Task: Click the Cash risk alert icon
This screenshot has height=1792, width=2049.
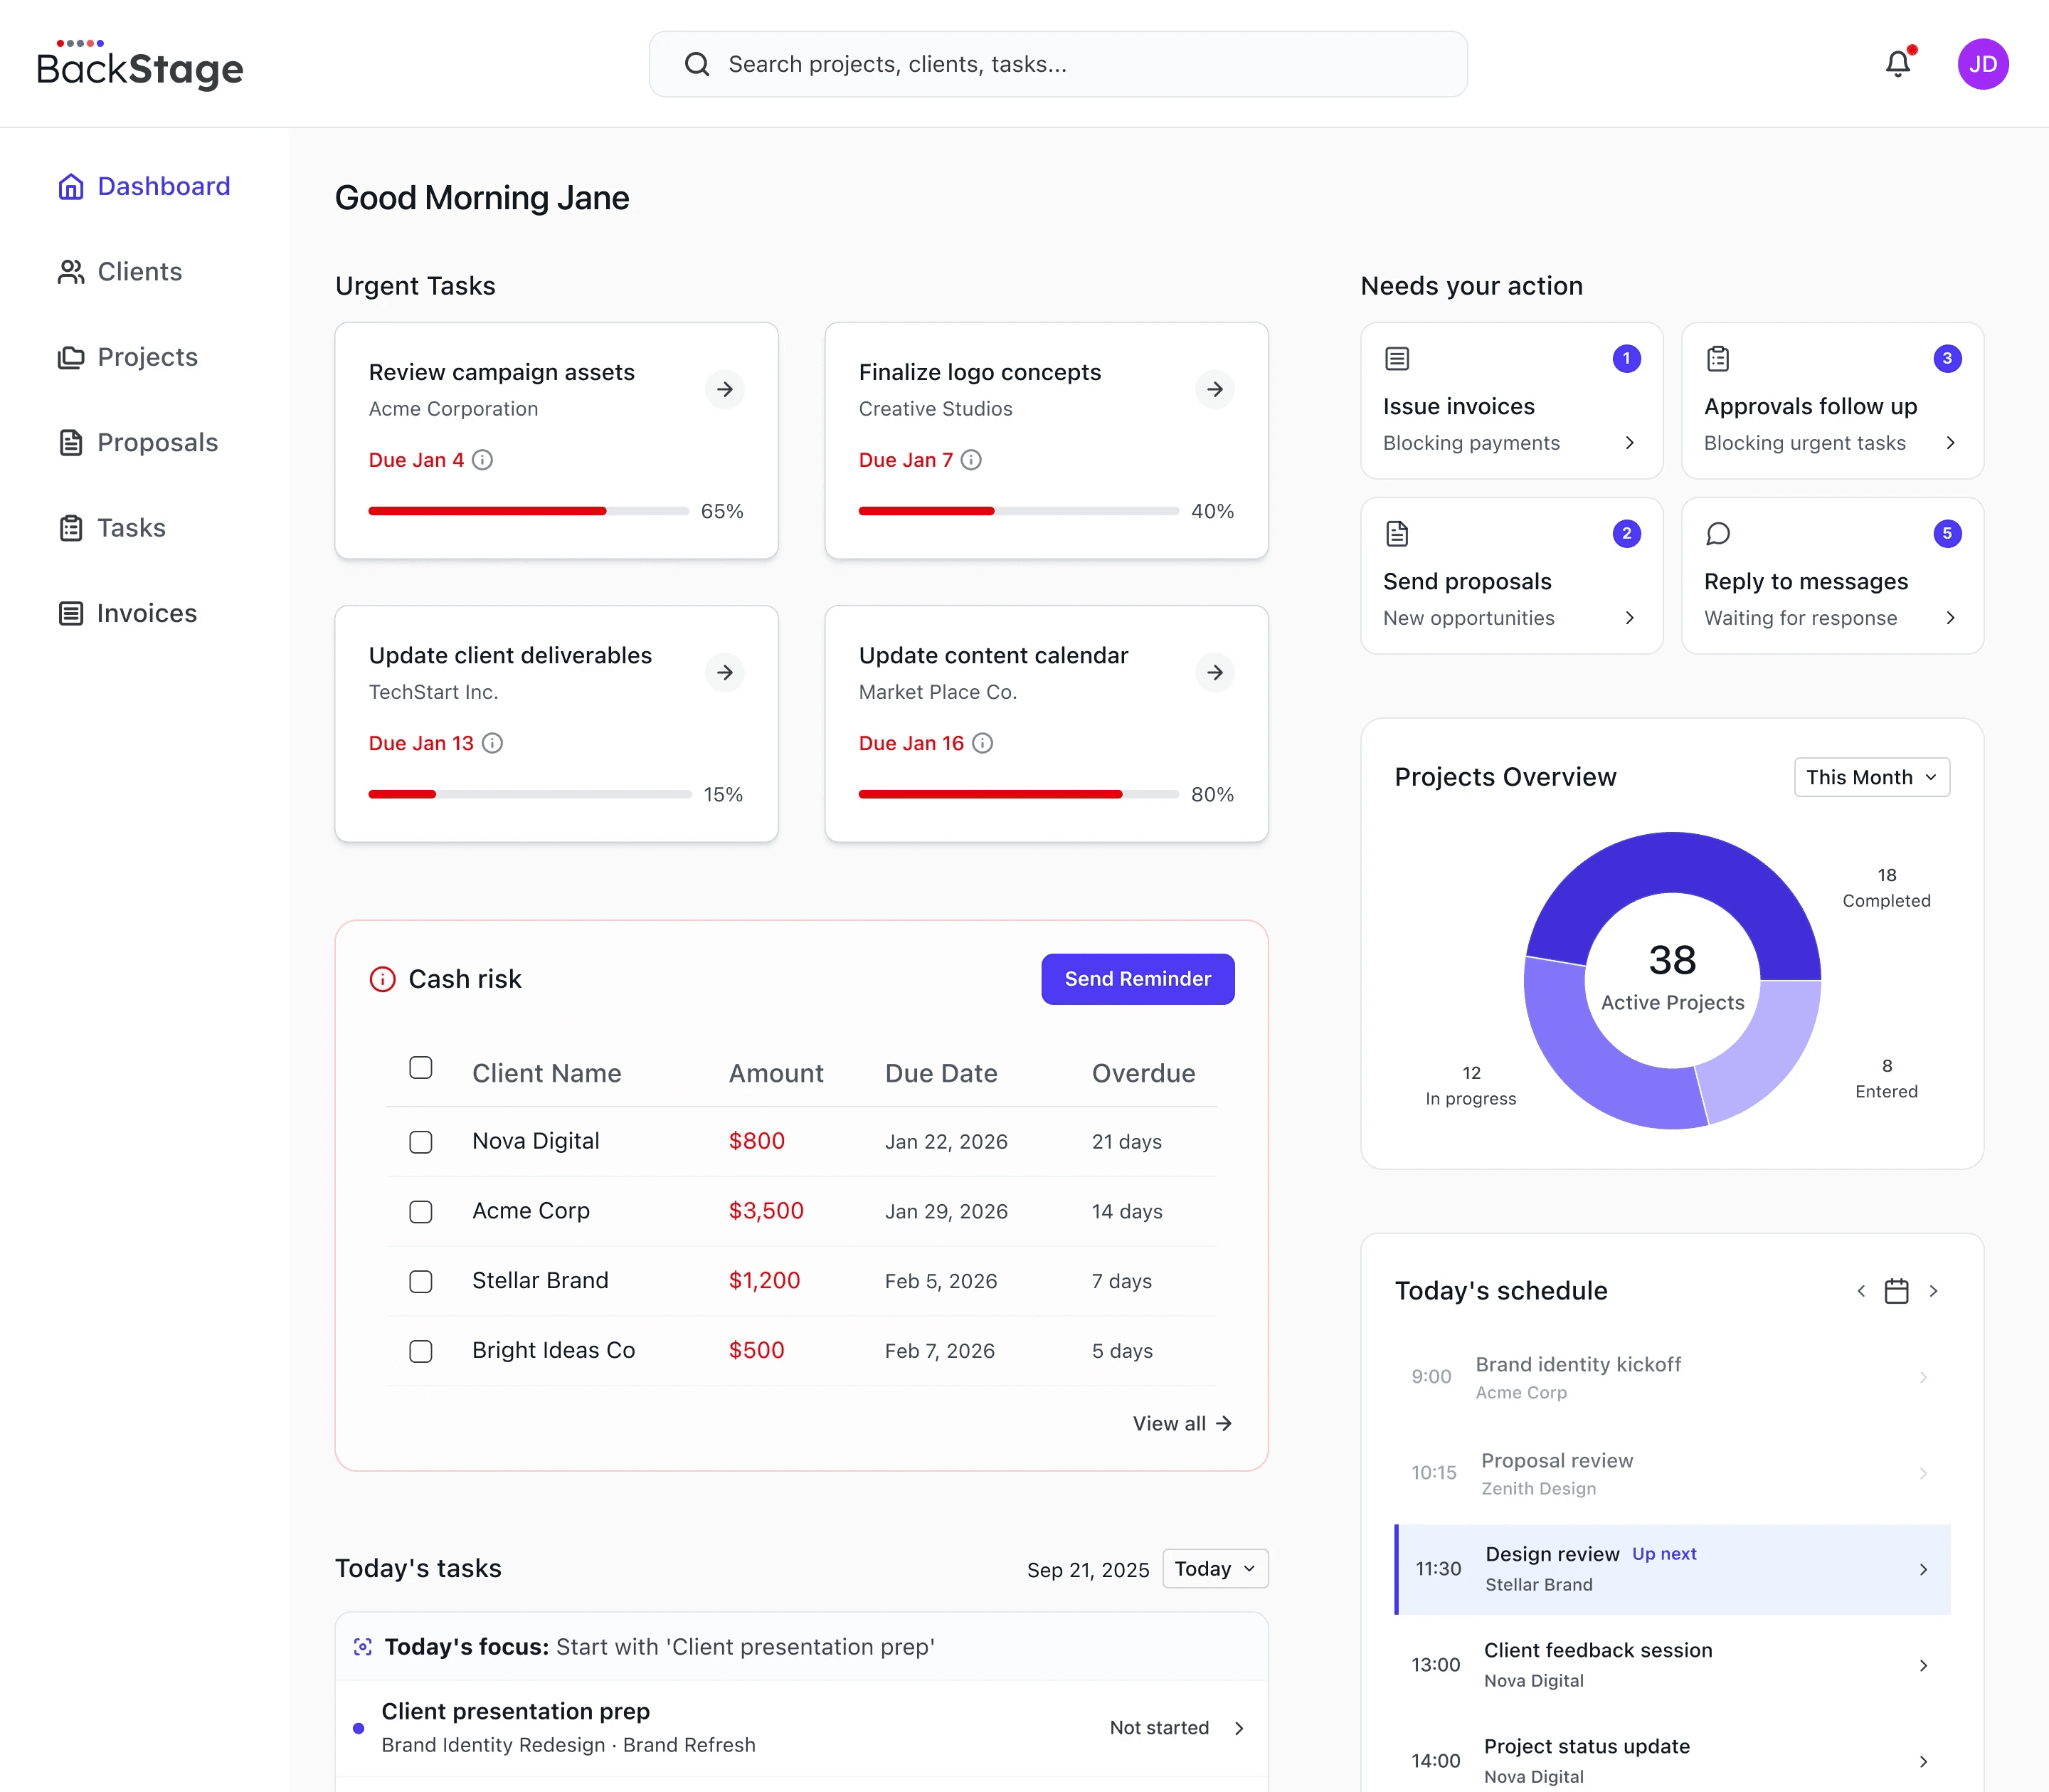Action: pyautogui.click(x=383, y=979)
